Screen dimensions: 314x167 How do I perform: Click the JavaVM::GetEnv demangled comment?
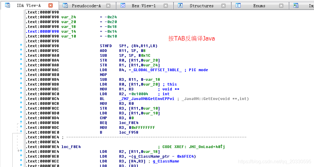215,99
